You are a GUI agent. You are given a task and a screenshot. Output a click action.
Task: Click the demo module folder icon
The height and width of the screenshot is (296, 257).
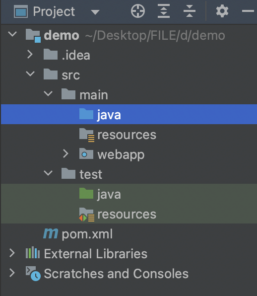[33, 35]
